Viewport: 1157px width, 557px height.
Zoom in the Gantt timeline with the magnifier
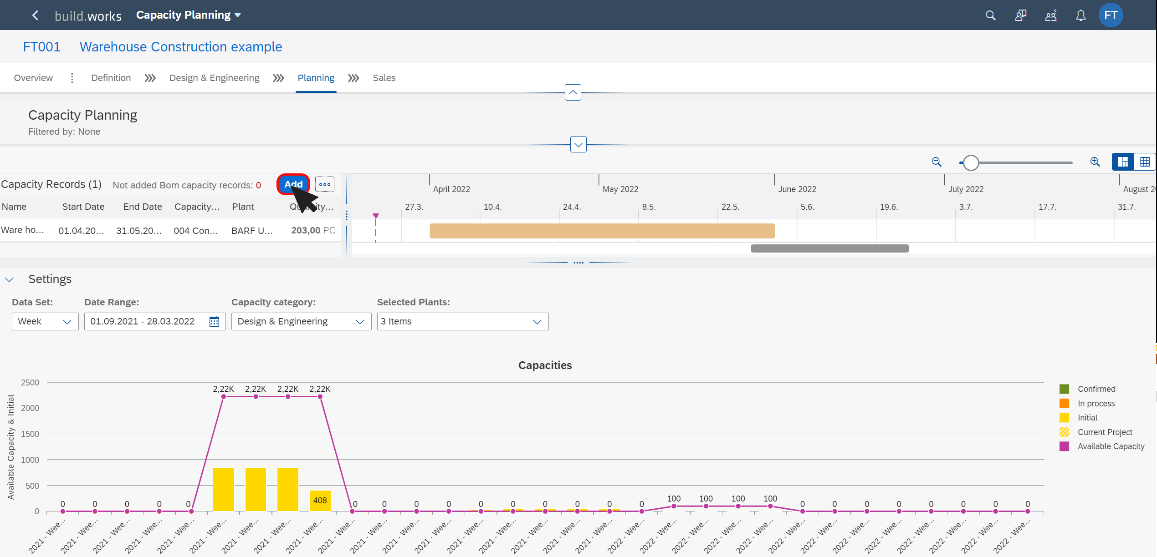(x=1095, y=162)
